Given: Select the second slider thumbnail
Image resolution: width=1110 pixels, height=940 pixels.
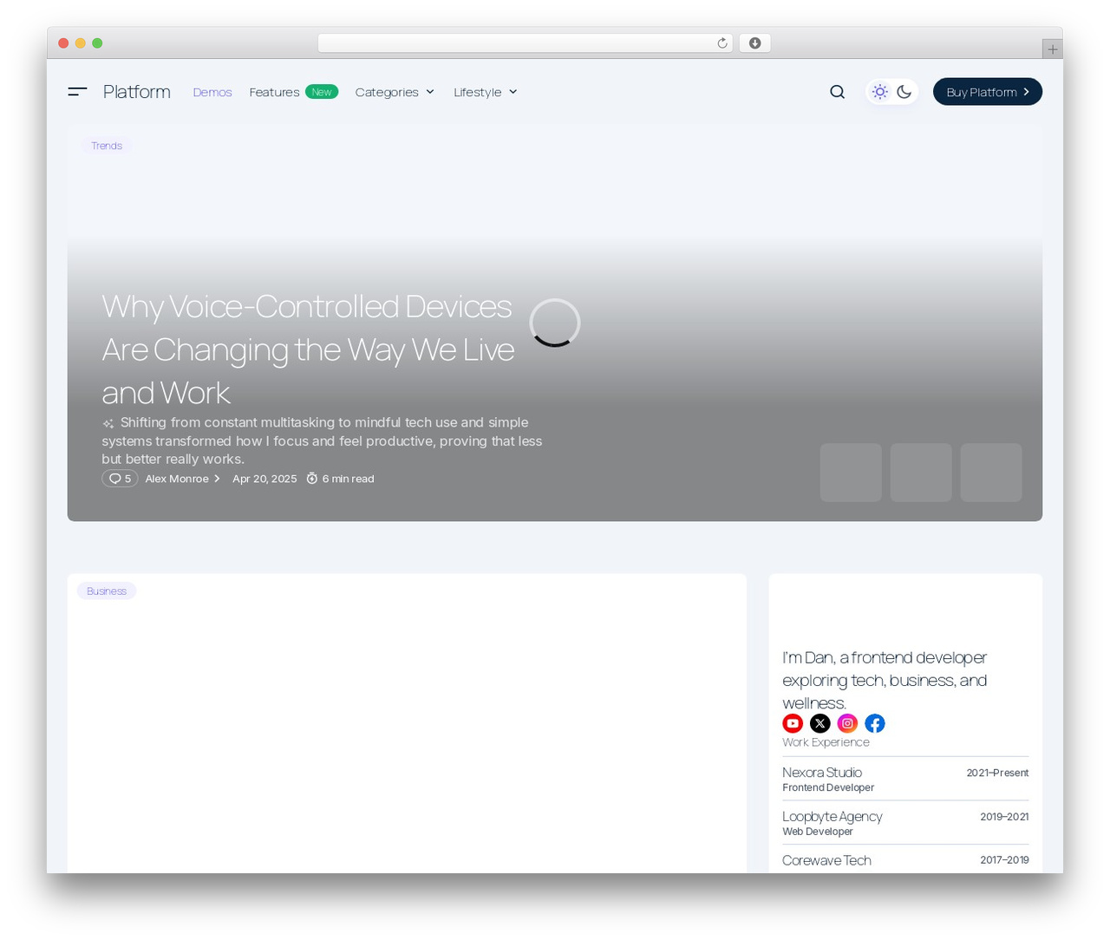Looking at the screenshot, I should click(921, 473).
